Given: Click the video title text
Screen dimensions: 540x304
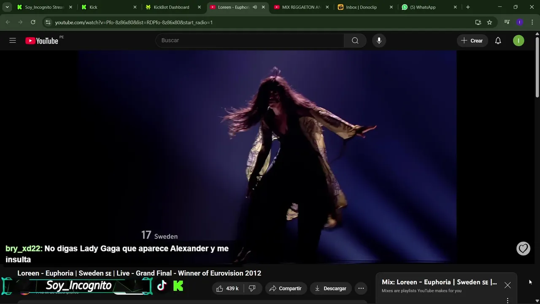Looking at the screenshot, I should (x=139, y=273).
